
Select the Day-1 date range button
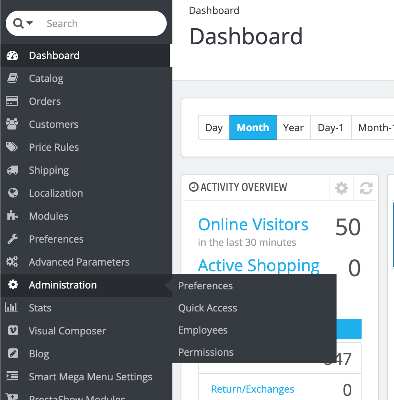tap(331, 127)
